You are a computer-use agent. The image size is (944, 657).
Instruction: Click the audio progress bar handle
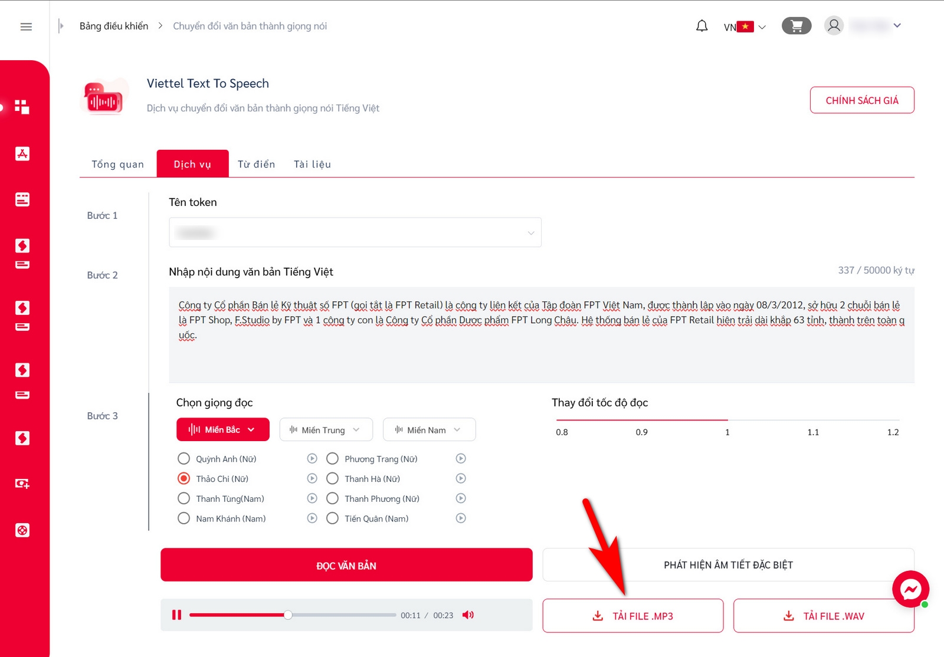tap(288, 615)
